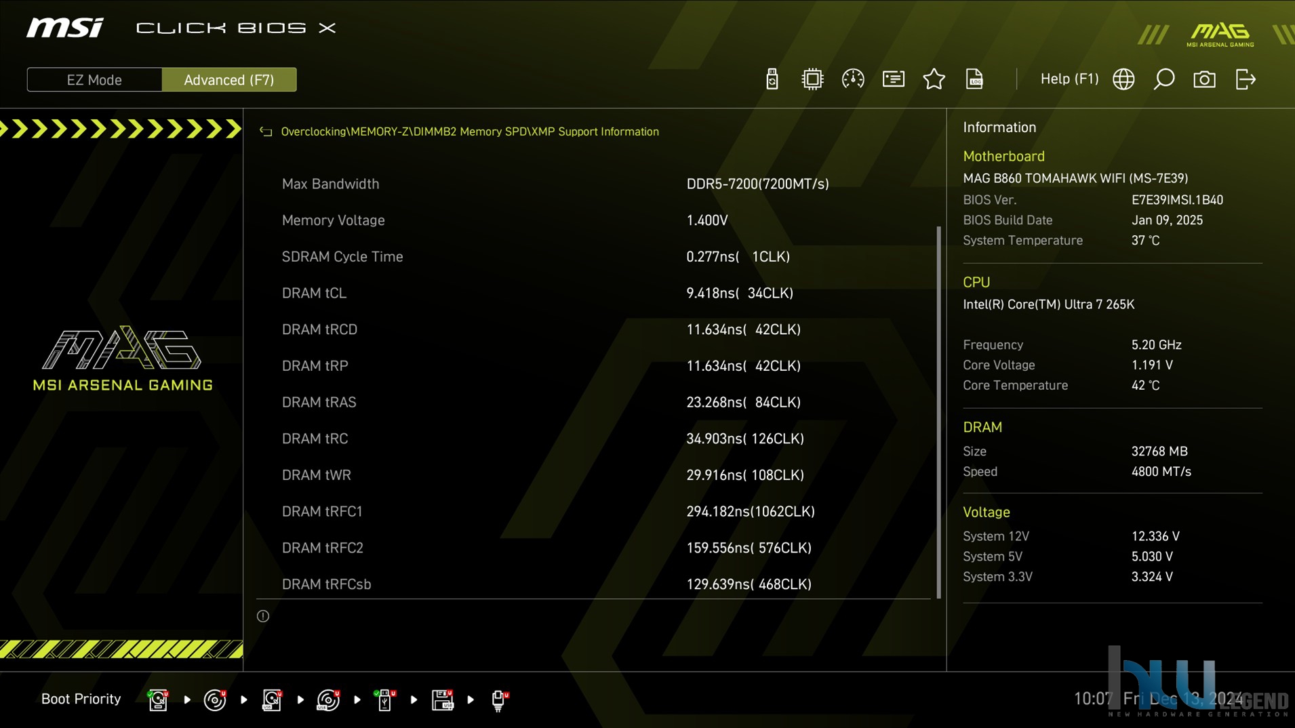Click the info circle icon below the list
This screenshot has width=1295, height=728.
[x=263, y=616]
